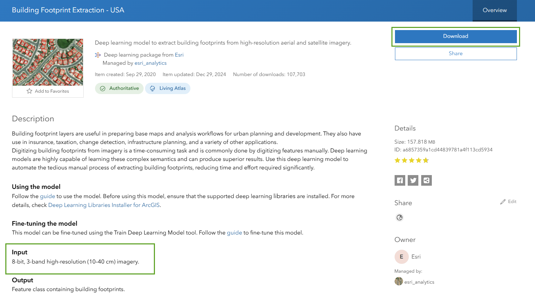The width and height of the screenshot is (535, 301).
Task: Click the Twitter share icon
Action: (413, 180)
